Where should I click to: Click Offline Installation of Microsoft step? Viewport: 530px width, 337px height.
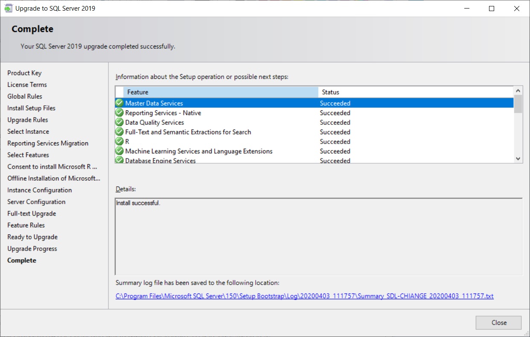pos(54,179)
